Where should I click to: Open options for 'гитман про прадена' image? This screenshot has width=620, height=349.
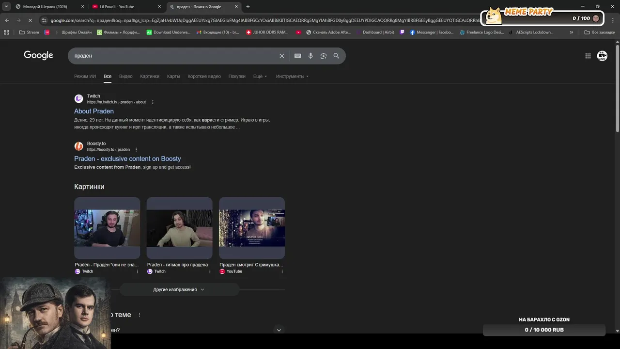pyautogui.click(x=210, y=271)
